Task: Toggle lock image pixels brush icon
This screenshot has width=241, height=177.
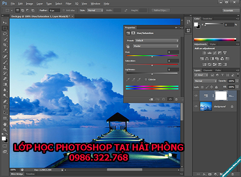Action: coord(207,87)
